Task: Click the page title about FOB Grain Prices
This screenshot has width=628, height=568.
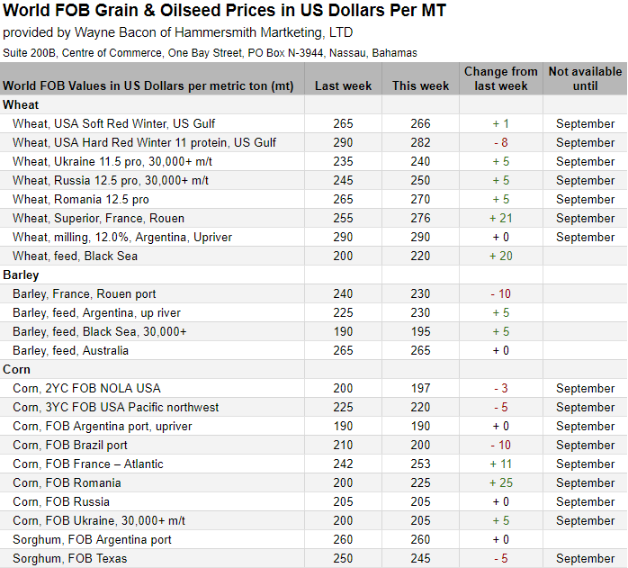Action: tap(224, 12)
